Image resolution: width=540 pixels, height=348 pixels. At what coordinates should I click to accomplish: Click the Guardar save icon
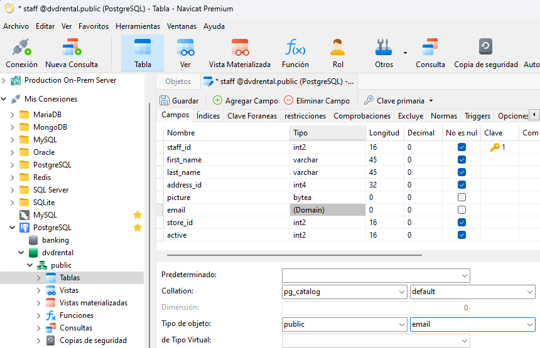click(x=165, y=100)
